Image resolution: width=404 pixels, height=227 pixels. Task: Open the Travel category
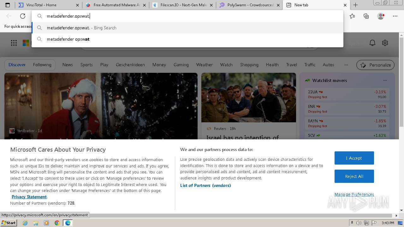(x=292, y=65)
